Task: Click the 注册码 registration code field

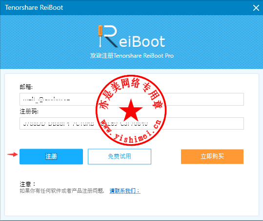Action: tap(132, 124)
